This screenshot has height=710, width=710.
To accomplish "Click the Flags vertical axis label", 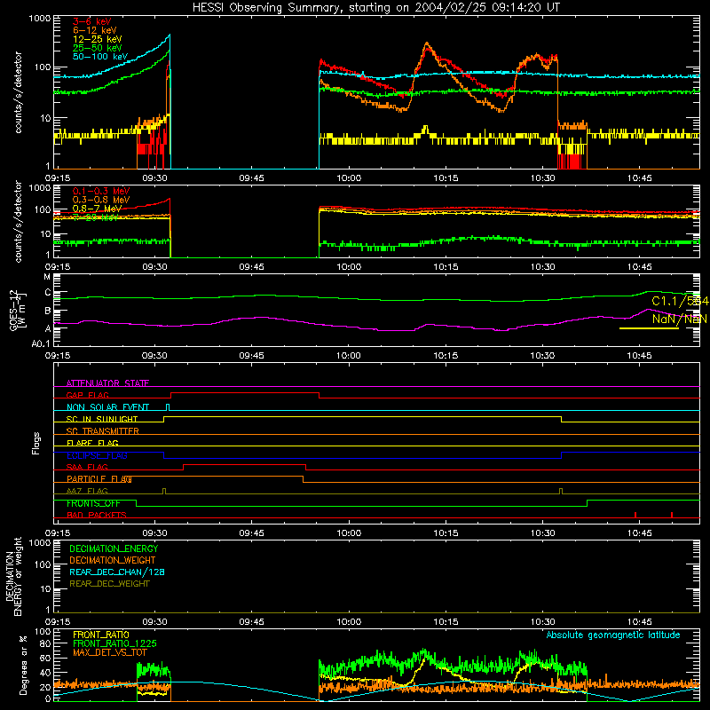I will click(35, 443).
